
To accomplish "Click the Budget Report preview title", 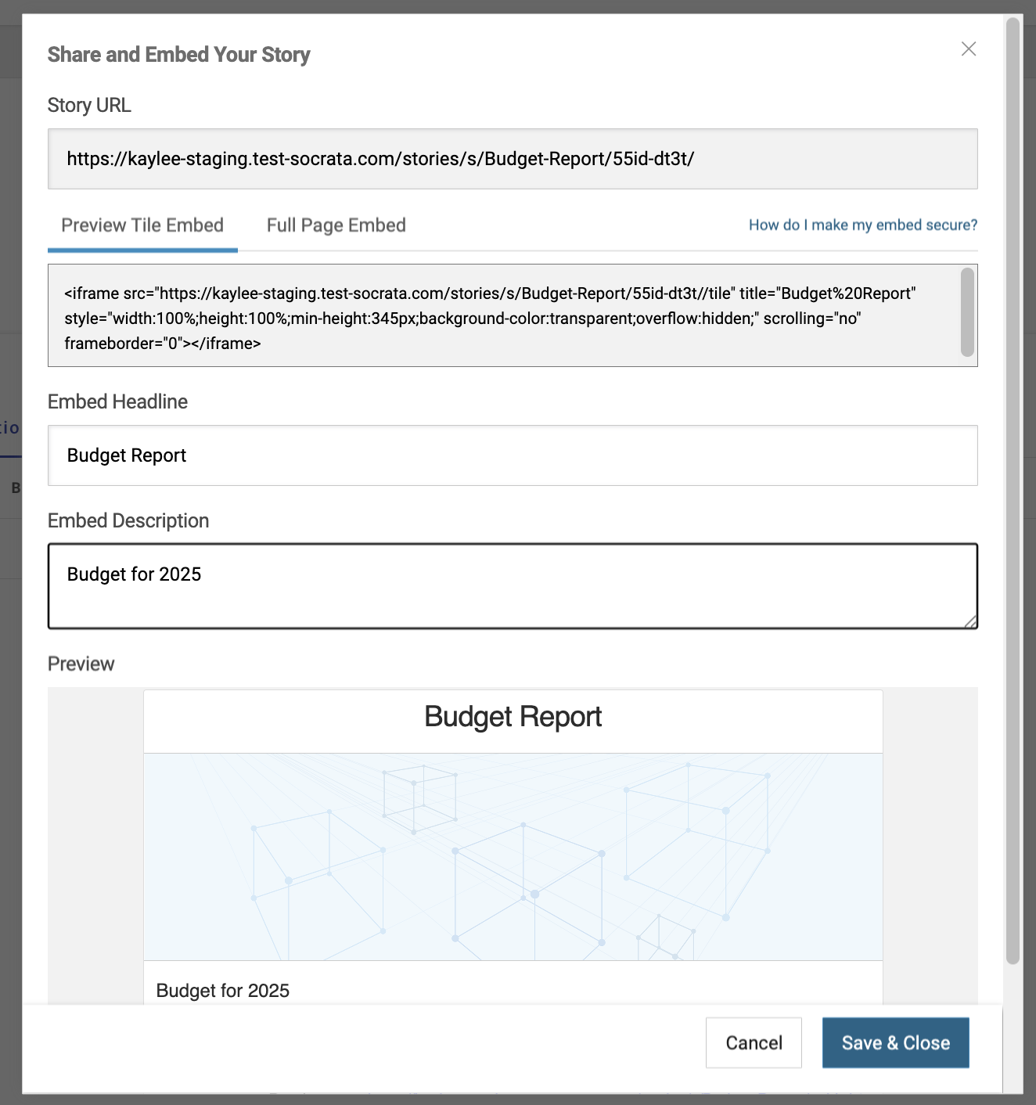I will tap(513, 717).
